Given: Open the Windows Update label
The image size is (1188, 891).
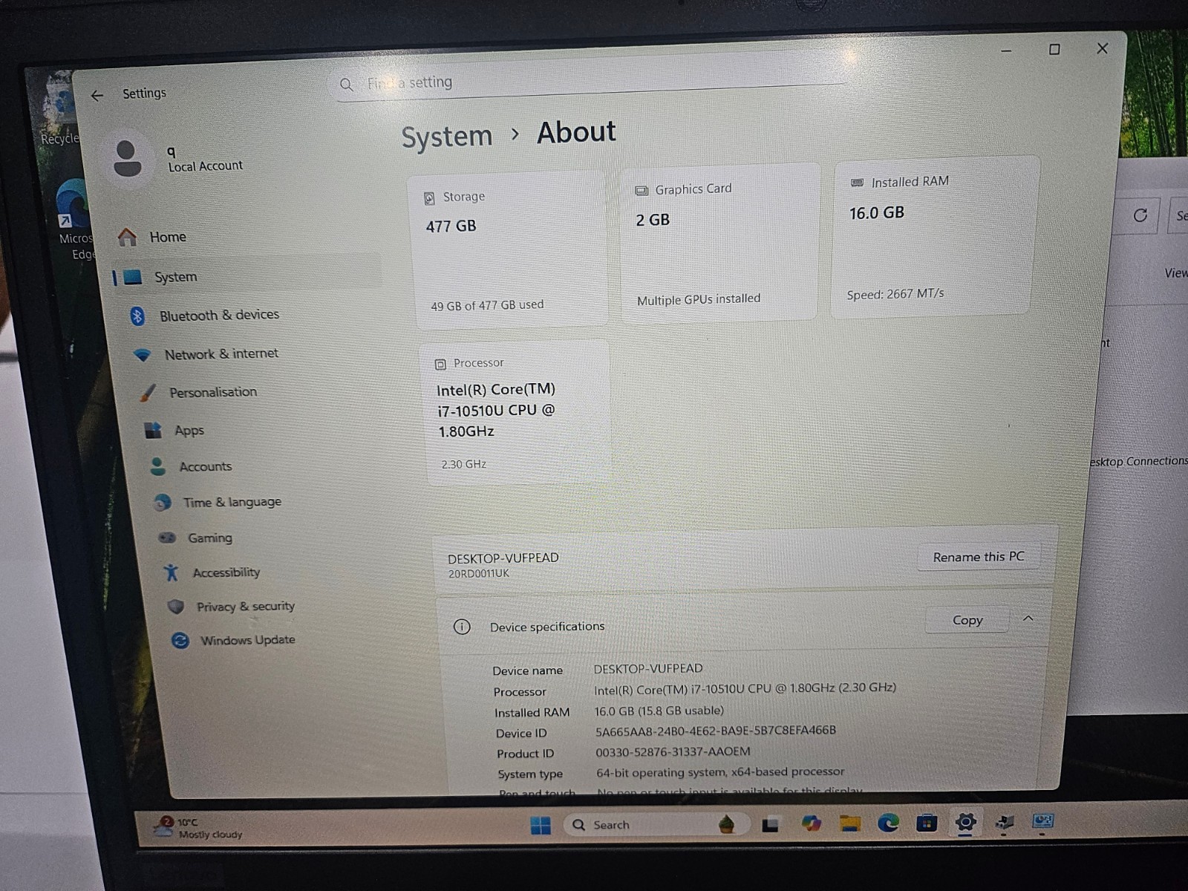Looking at the screenshot, I should point(248,640).
